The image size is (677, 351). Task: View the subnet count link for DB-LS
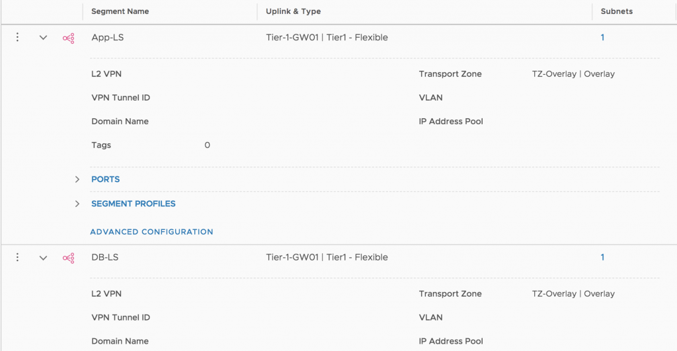point(602,257)
